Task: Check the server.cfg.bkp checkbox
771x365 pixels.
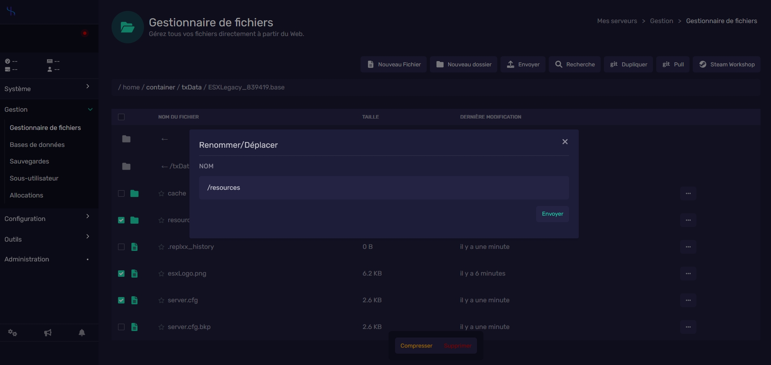Action: click(x=121, y=327)
